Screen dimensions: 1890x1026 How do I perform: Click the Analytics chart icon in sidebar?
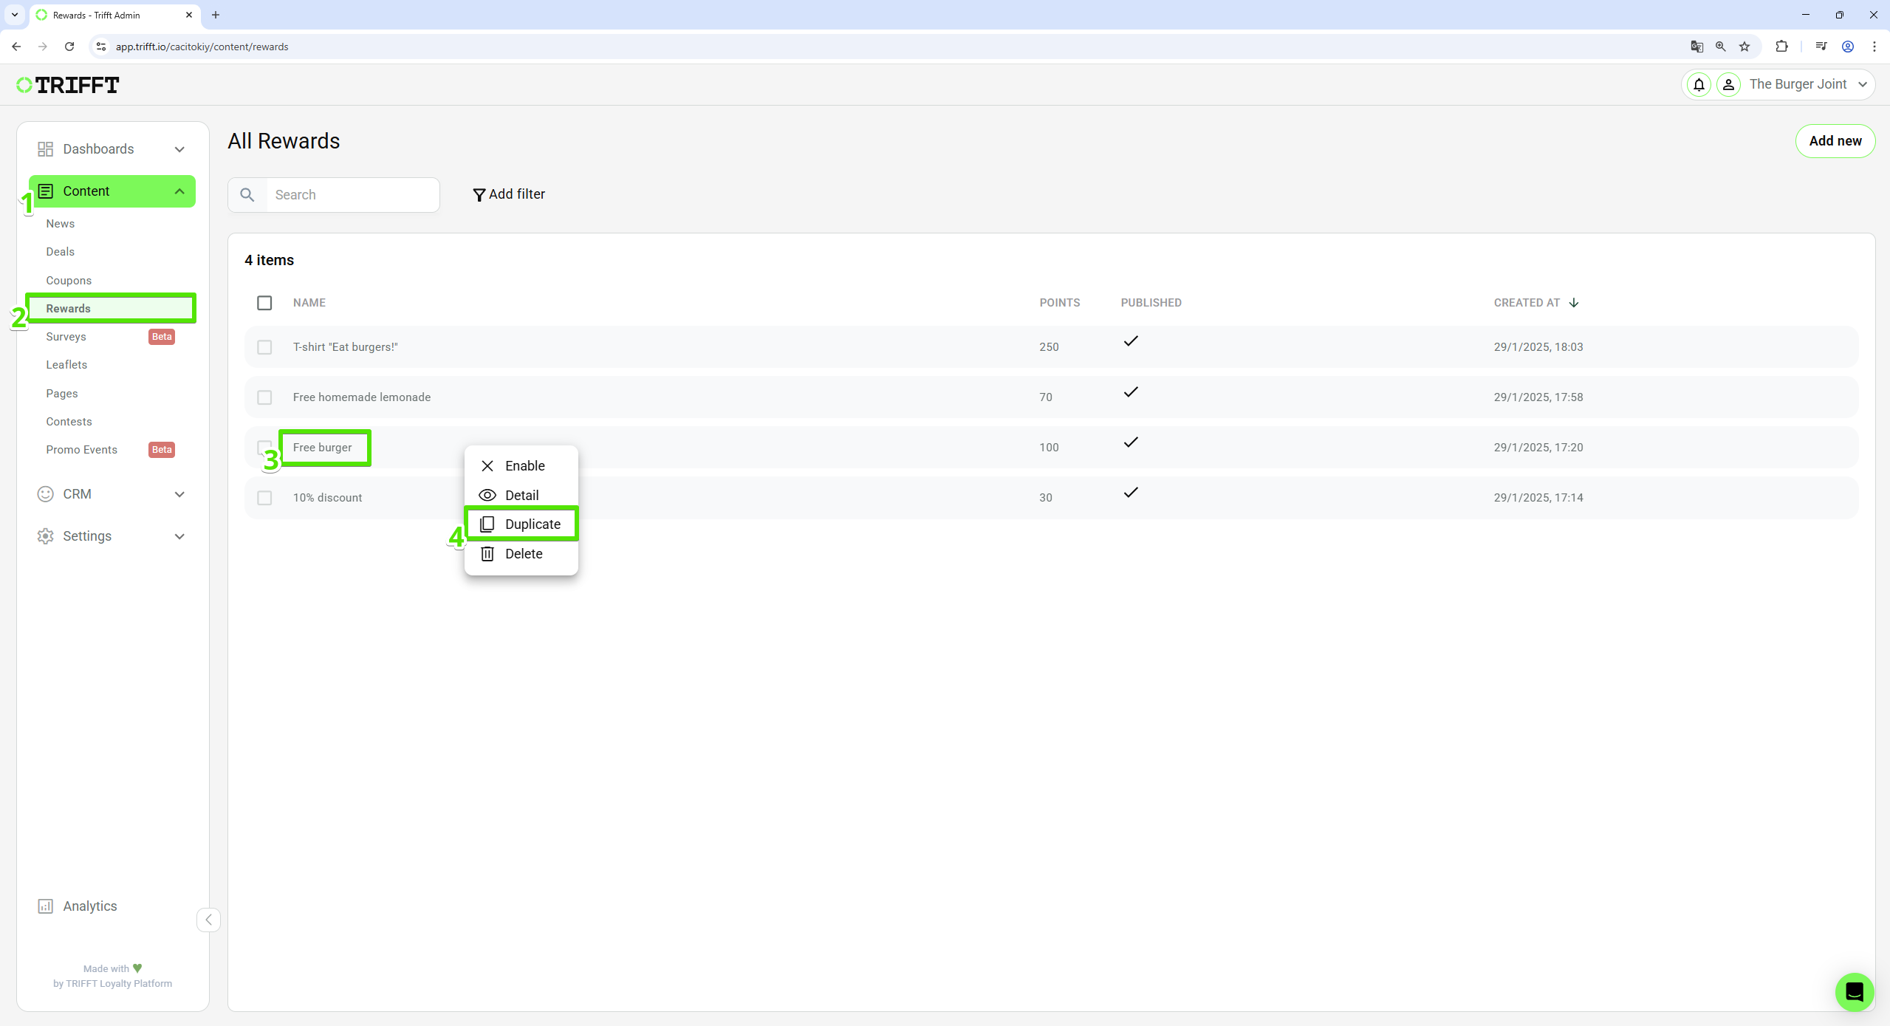tap(45, 906)
